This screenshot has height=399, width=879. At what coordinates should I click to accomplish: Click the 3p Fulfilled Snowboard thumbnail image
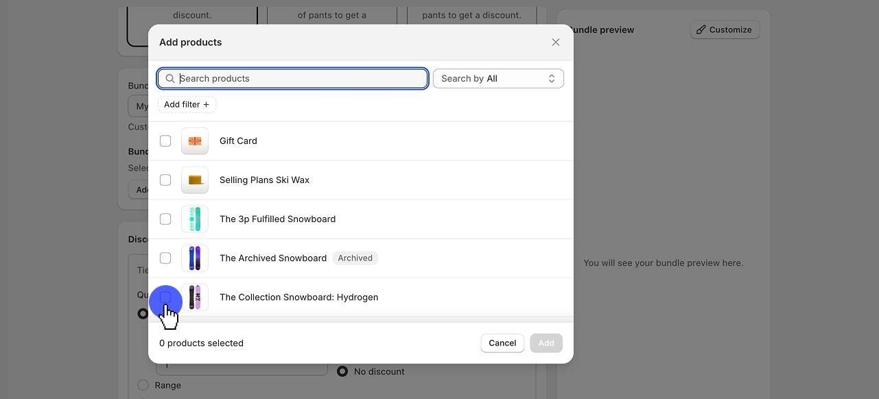[x=195, y=219]
